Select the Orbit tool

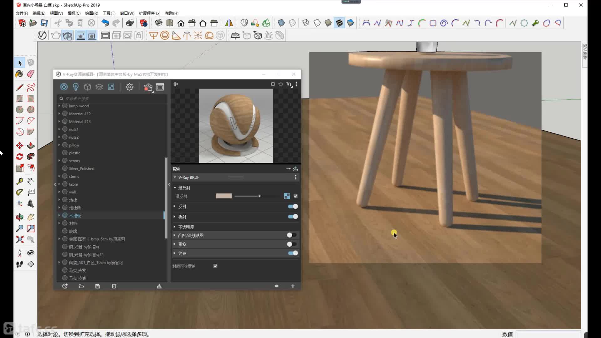pos(19,217)
